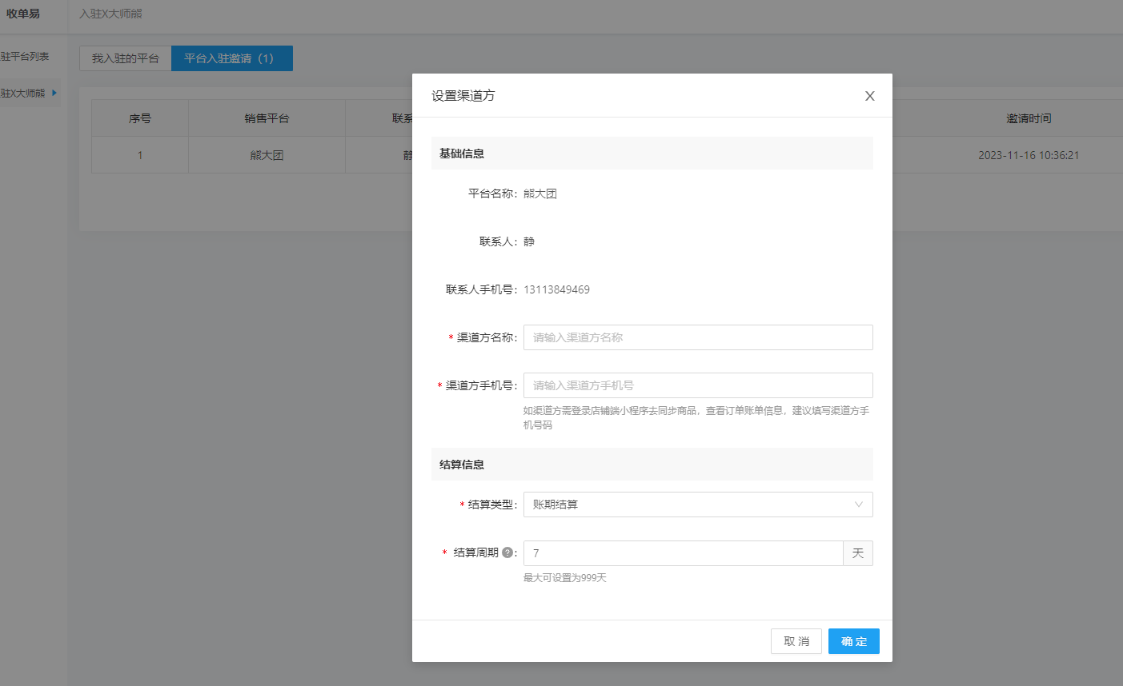
Task: Click the help icon beside 结算周期
Action: click(507, 552)
